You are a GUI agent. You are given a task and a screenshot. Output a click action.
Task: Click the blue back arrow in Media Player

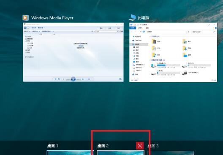click(x=25, y=28)
